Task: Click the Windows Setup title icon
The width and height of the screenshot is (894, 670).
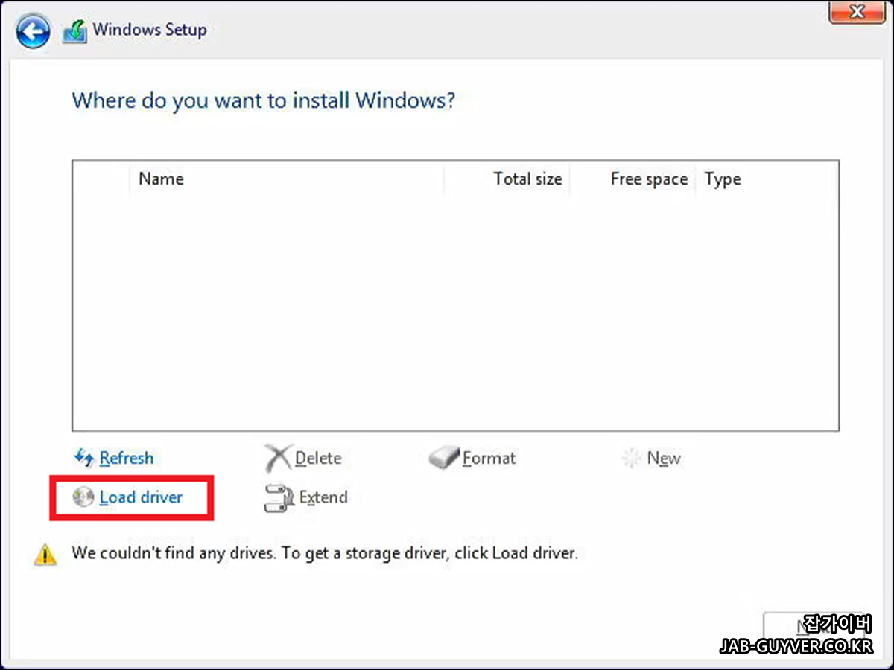Action: [x=74, y=31]
